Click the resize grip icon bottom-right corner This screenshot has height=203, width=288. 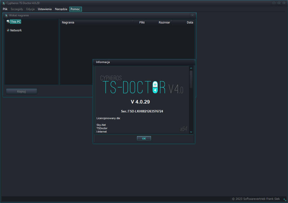click(285, 200)
